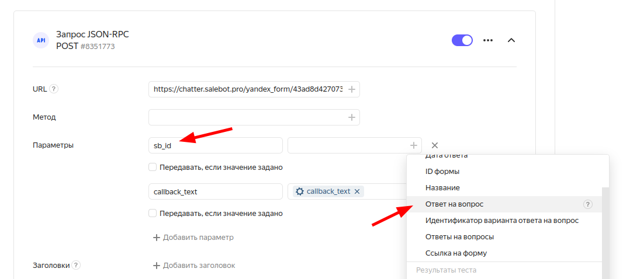This screenshot has height=279, width=623.
Task: Remove the callback_text variable chip
Action: point(357,191)
